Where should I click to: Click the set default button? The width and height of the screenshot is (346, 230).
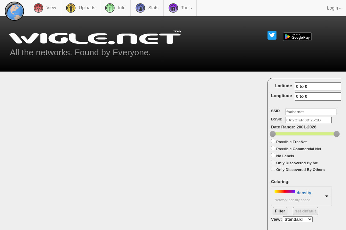[x=305, y=211]
